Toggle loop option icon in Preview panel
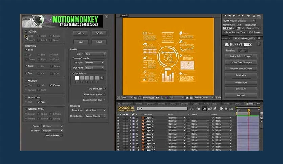The image size is (283, 164). [x=254, y=16]
